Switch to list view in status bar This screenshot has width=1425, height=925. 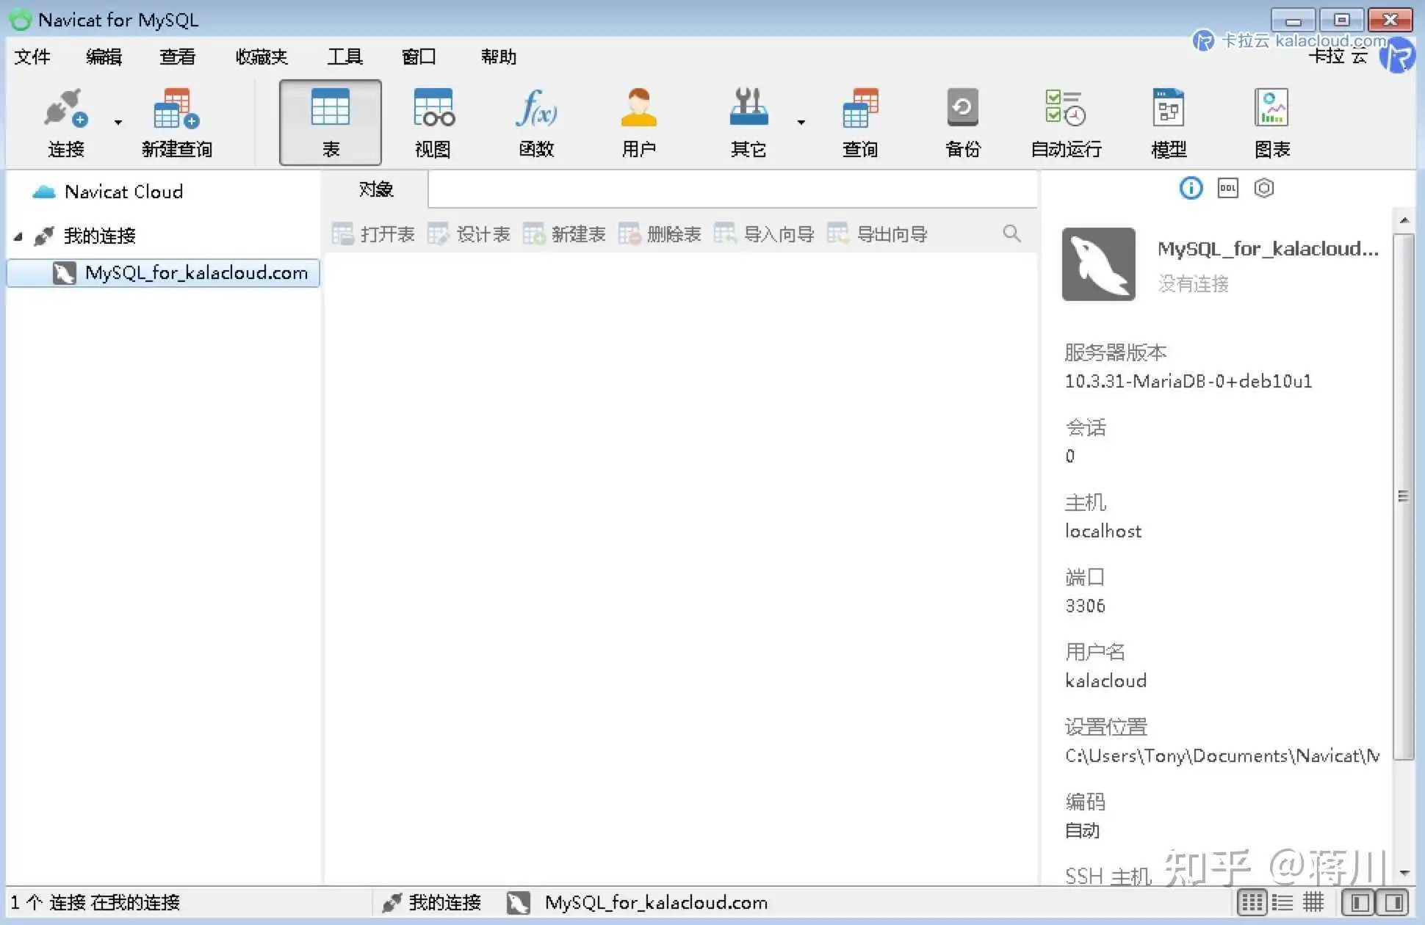coord(1282,902)
